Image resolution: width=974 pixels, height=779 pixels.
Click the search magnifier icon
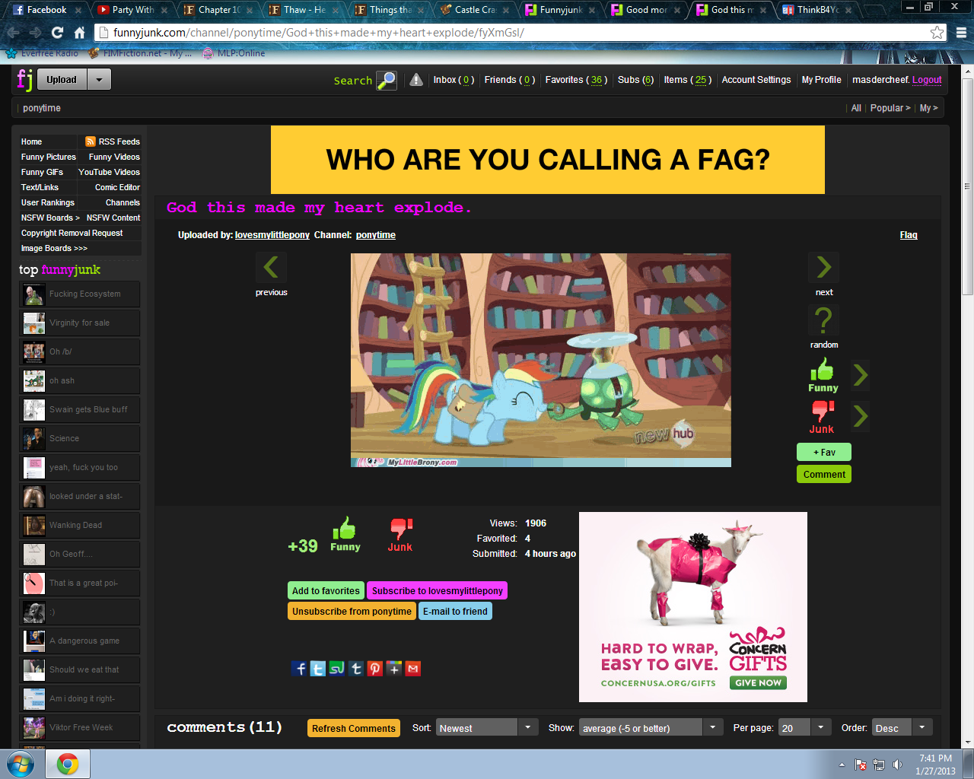(x=387, y=80)
